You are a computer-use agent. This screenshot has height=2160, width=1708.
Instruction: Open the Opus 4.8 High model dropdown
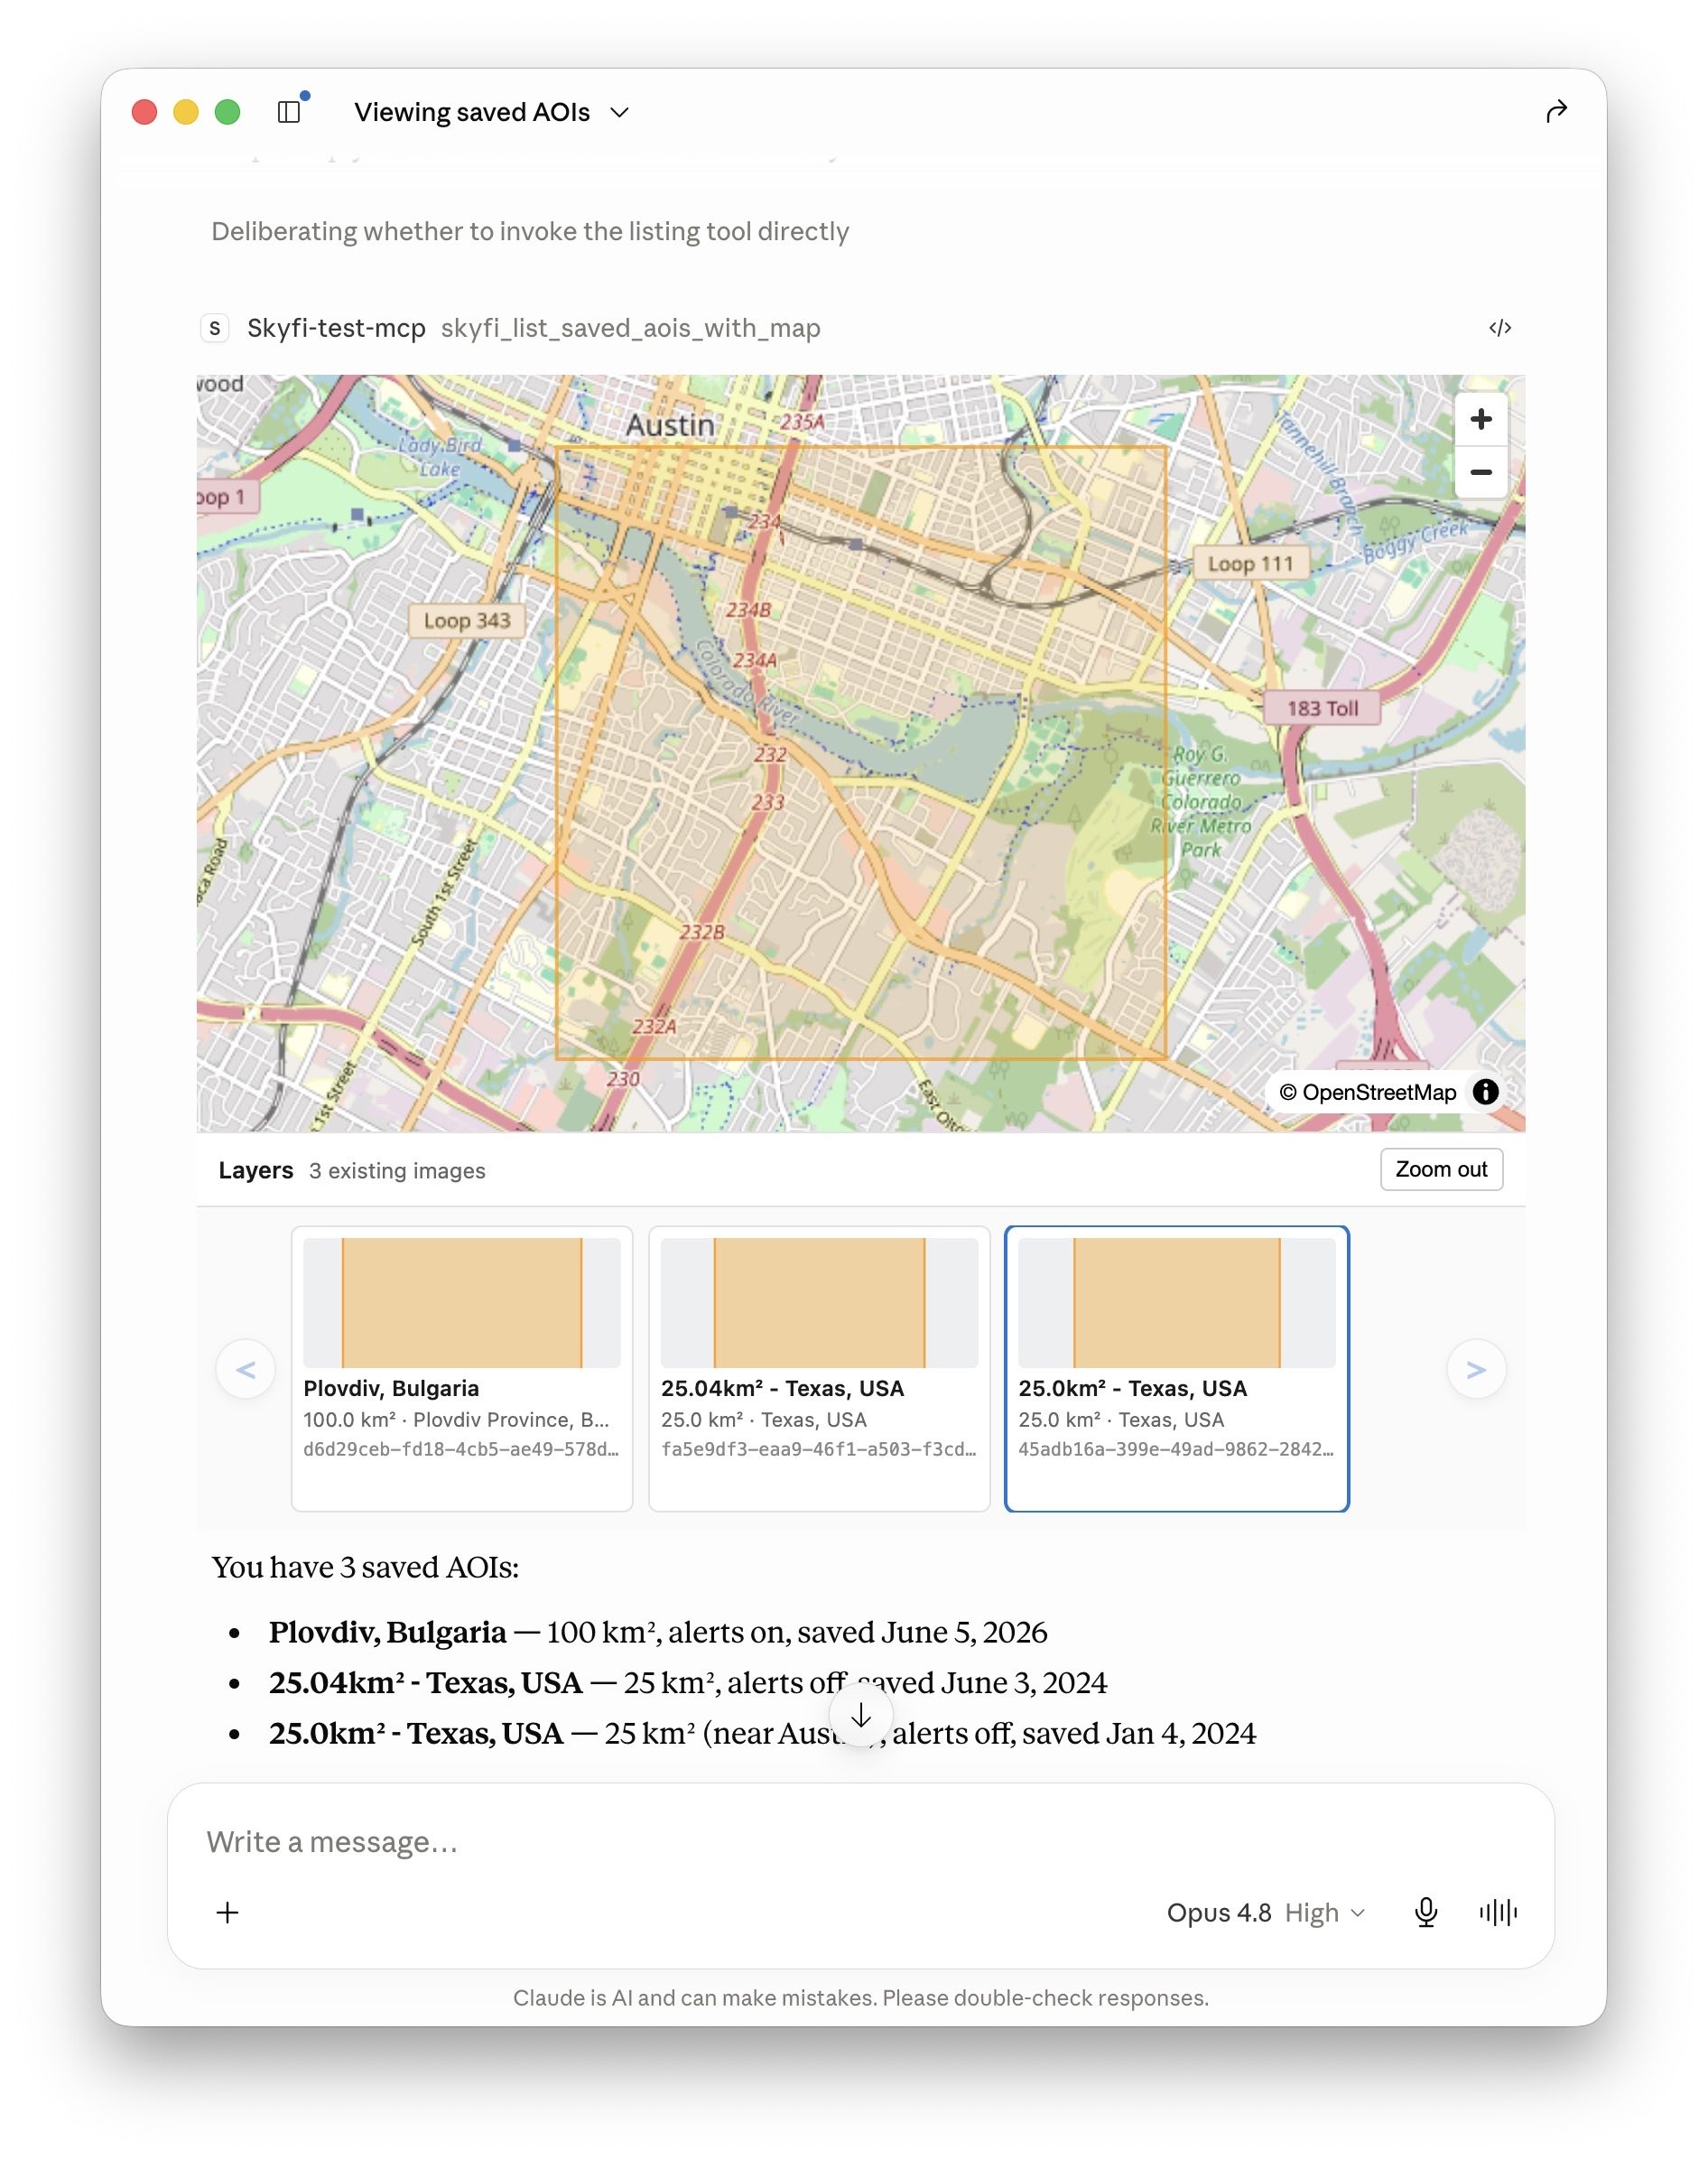1266,1912
